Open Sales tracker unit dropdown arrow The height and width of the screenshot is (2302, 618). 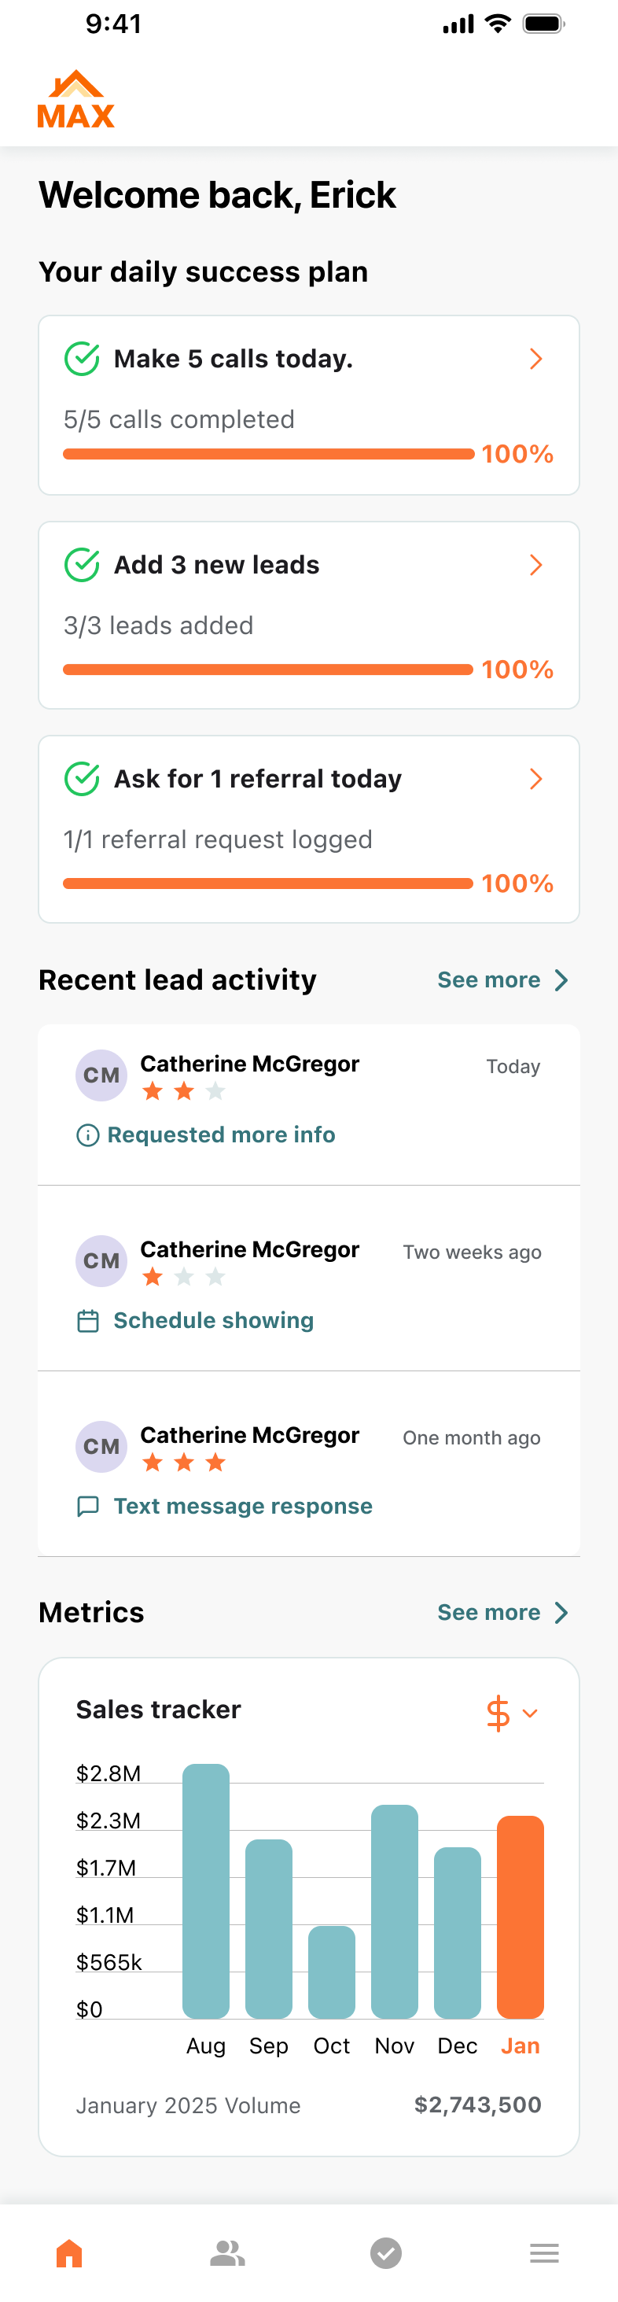(x=531, y=1713)
